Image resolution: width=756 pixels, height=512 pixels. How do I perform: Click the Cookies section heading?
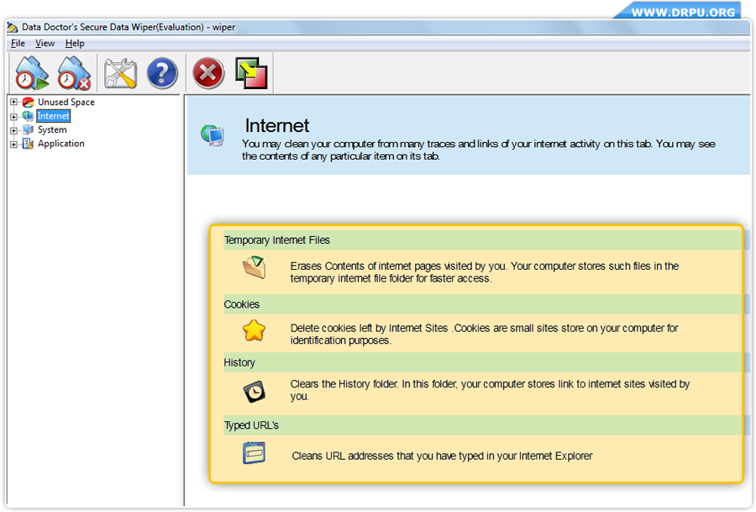pos(242,304)
